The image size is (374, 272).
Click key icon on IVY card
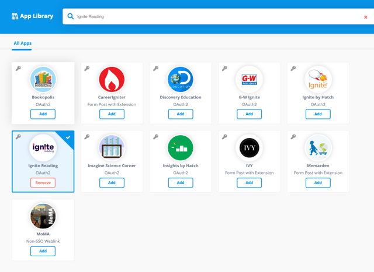[x=224, y=137]
